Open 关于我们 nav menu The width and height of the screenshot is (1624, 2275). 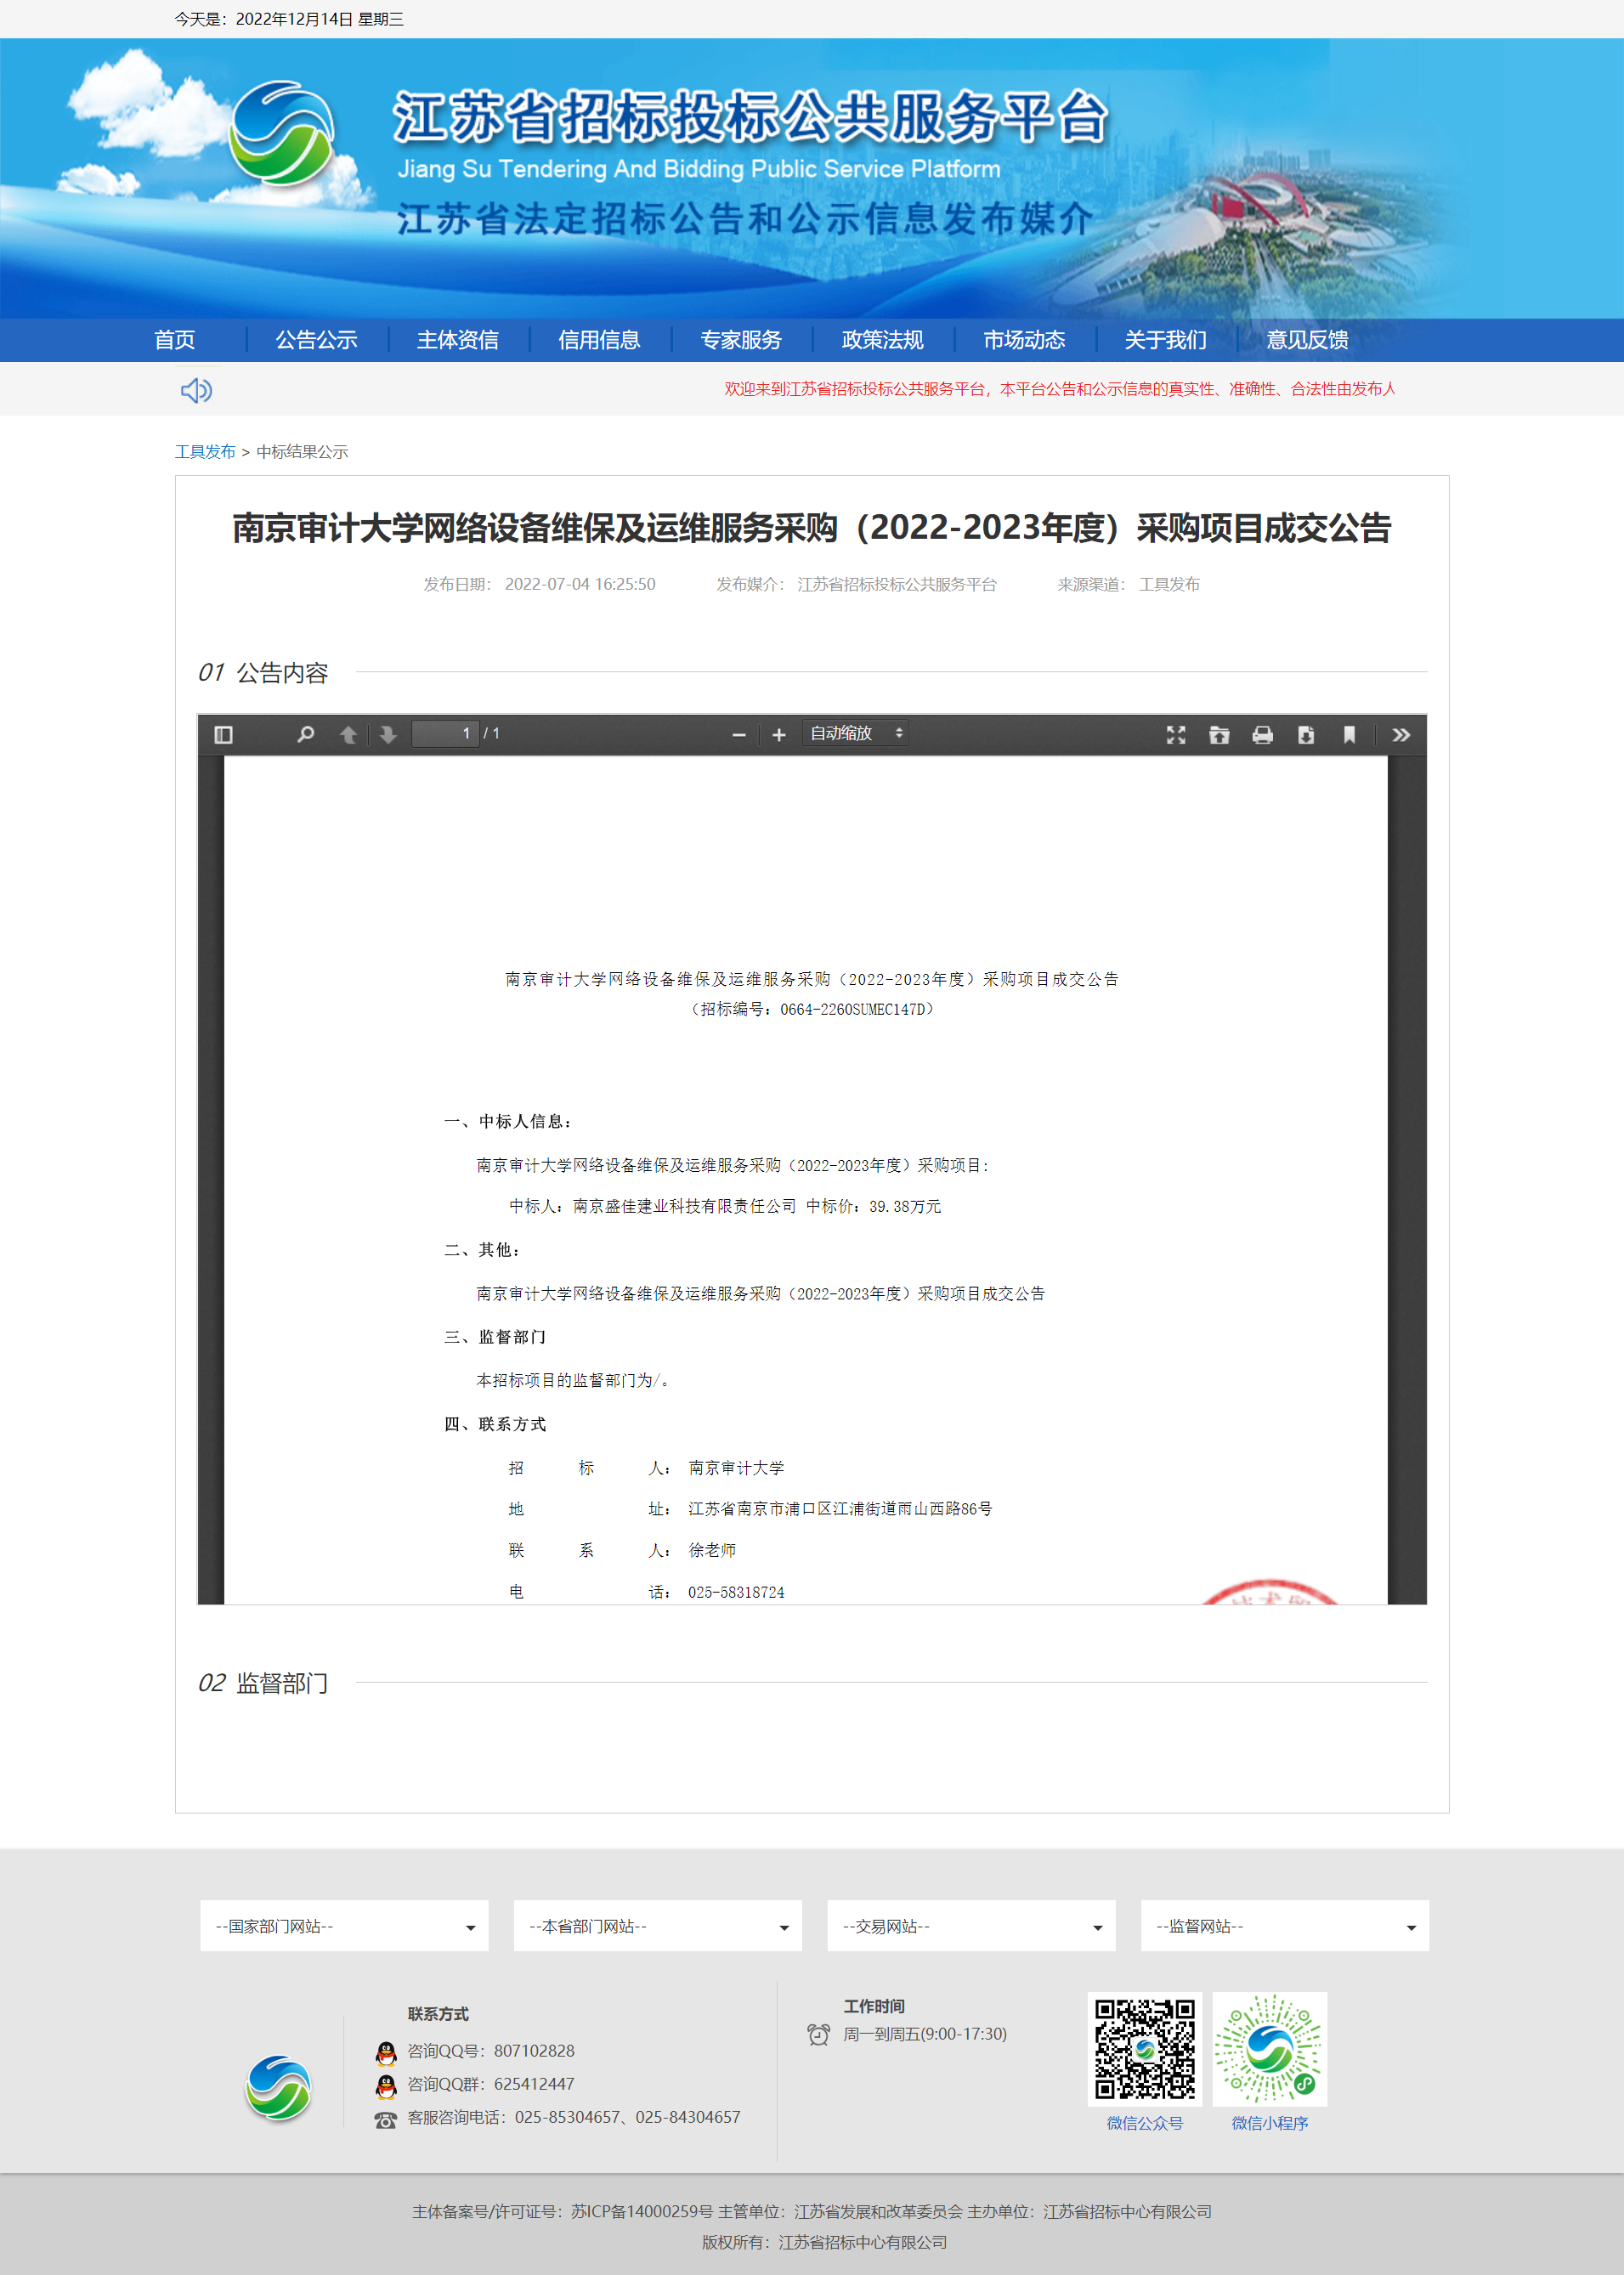tap(1166, 340)
